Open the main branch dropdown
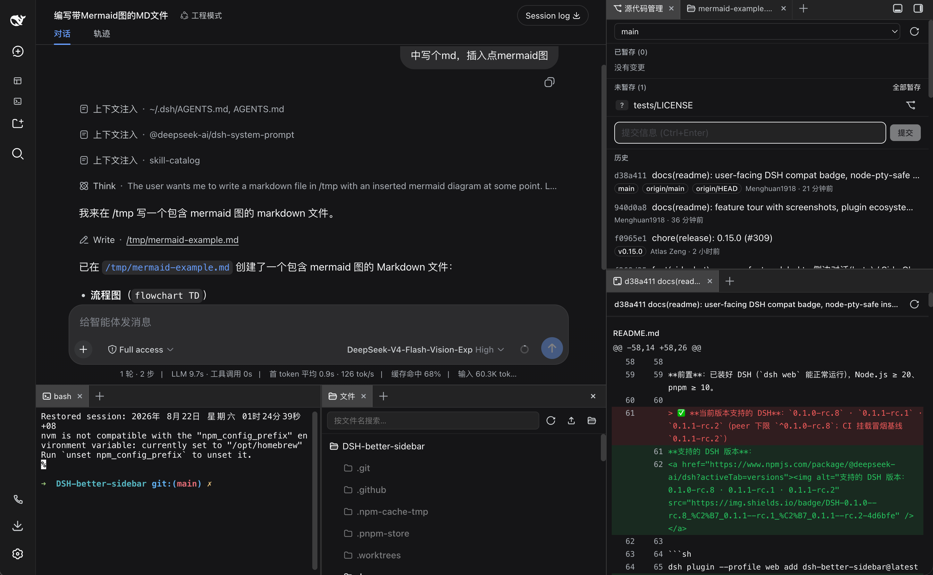Image resolution: width=933 pixels, height=575 pixels. coord(757,31)
